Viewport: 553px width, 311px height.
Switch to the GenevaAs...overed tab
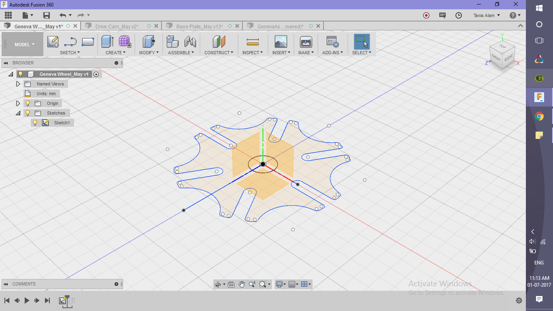(x=281, y=26)
